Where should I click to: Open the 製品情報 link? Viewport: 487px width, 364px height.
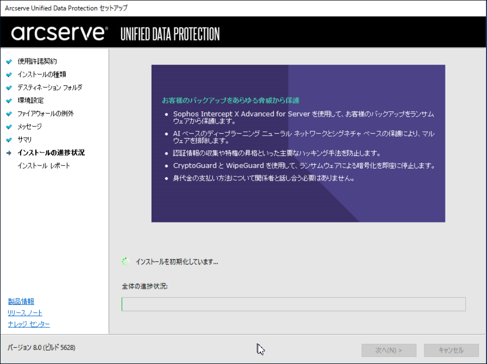(21, 301)
